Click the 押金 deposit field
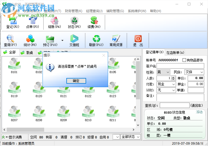Viewport: 208px width, 146px height. [x=196, y=84]
